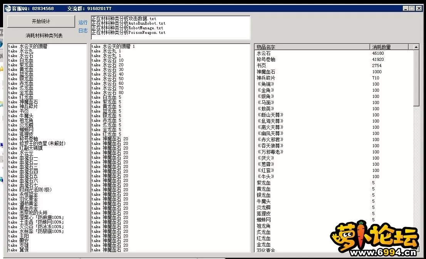Screen dimensions: 426x259
Task: Select 'take 称号卷轴' in left material list
Action: click(23, 139)
